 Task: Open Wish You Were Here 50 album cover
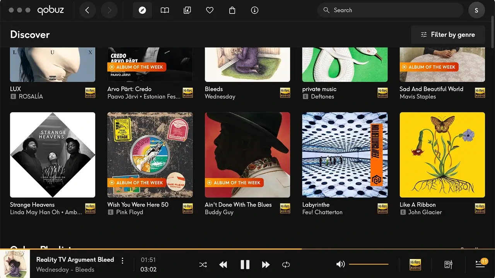(x=150, y=155)
